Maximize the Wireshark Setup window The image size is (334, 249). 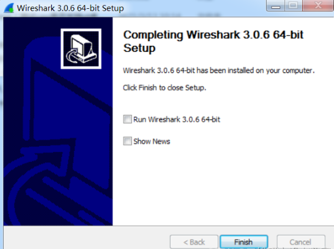pos(293,5)
